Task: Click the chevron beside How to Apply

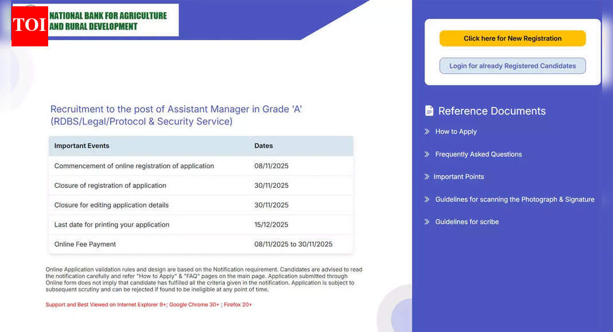Action: point(426,132)
